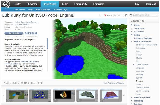The width and height of the screenshot is (160, 105).
Task: Open the Unity menu tab
Action: click(x=18, y=4)
